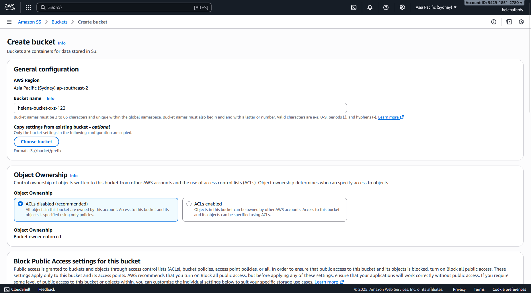Expand the Asia Pacific (Sydney) region dropdown
531x293 pixels.
click(436, 7)
